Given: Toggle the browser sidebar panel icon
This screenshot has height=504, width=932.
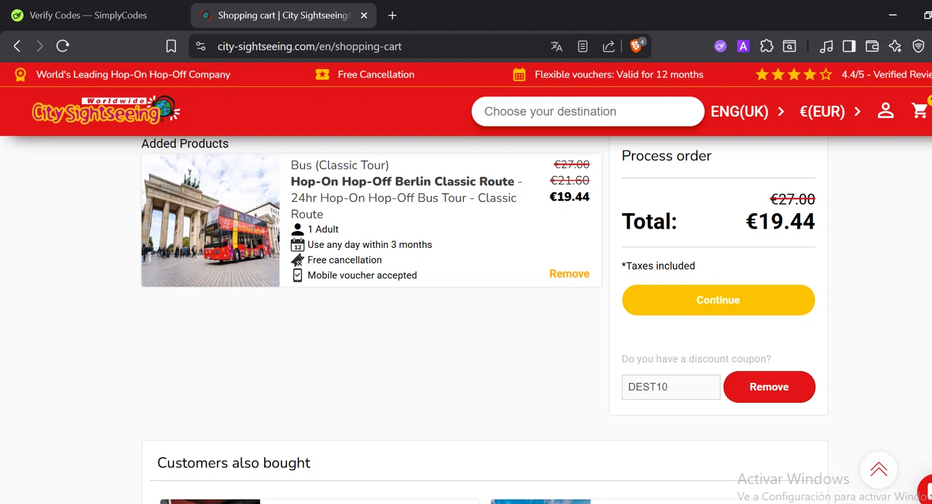Looking at the screenshot, I should click(849, 46).
